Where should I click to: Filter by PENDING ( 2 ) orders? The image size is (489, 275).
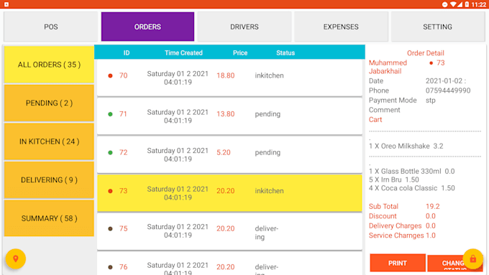pos(49,103)
